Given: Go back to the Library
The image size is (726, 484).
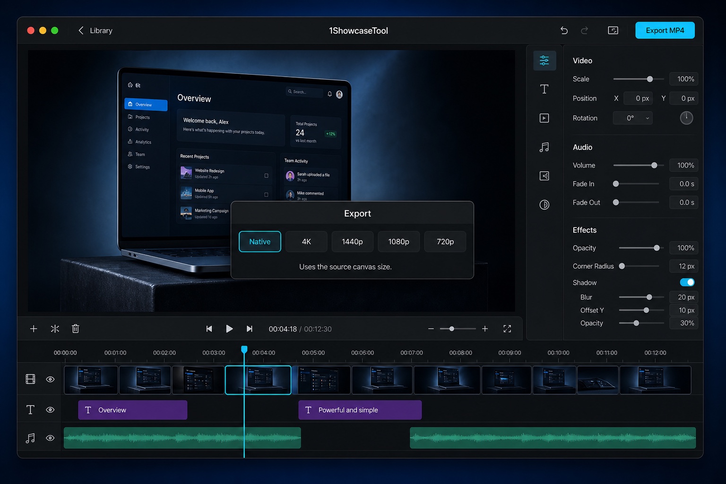Looking at the screenshot, I should click(x=95, y=30).
